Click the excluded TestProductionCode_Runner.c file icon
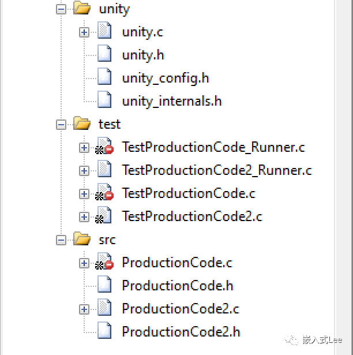The width and height of the screenshot is (353, 355). point(104,148)
